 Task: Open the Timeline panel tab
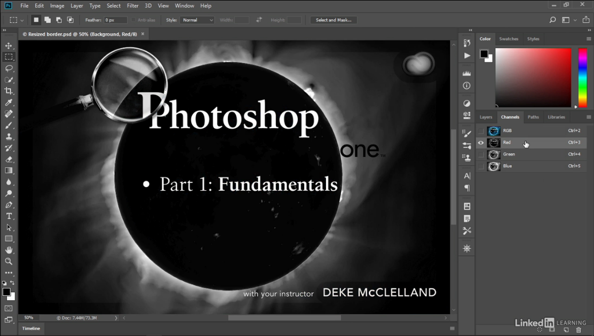pos(31,329)
